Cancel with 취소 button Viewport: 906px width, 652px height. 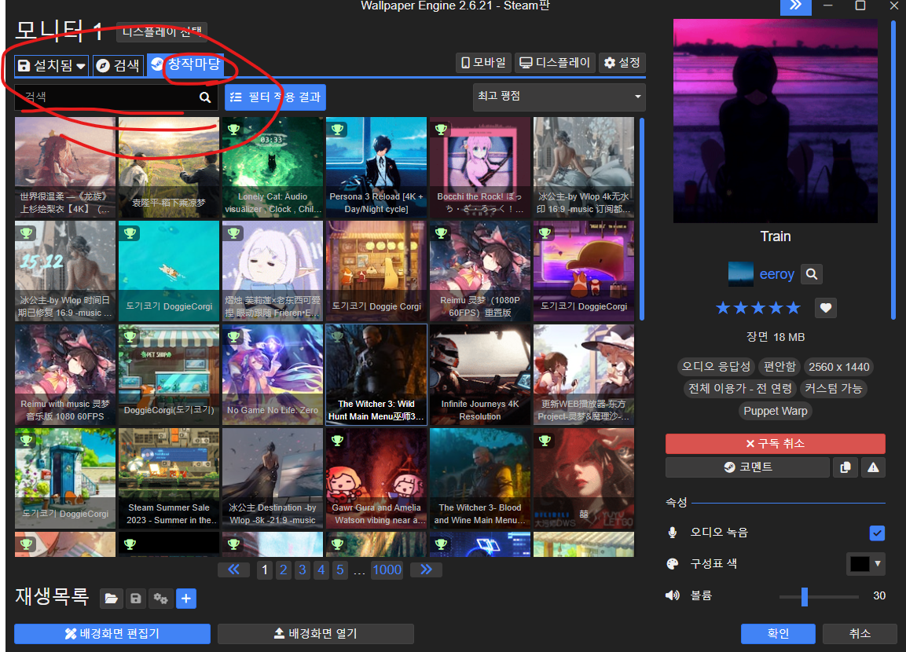pos(860,633)
